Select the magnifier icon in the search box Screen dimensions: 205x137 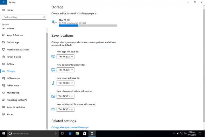(44, 17)
